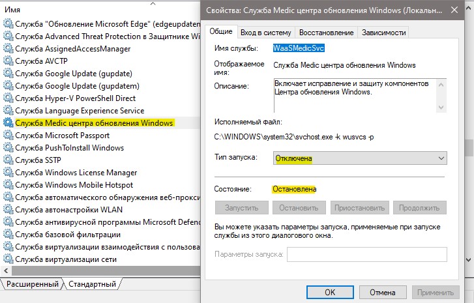Click gear icon of Служба Hyper-V PowerShell Direct
474x303 pixels.
pos(8,98)
